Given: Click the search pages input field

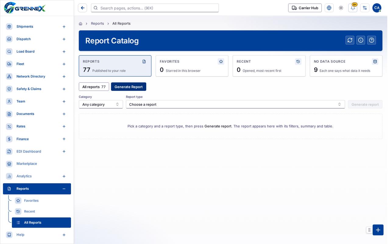Looking at the screenshot, I should (155, 8).
